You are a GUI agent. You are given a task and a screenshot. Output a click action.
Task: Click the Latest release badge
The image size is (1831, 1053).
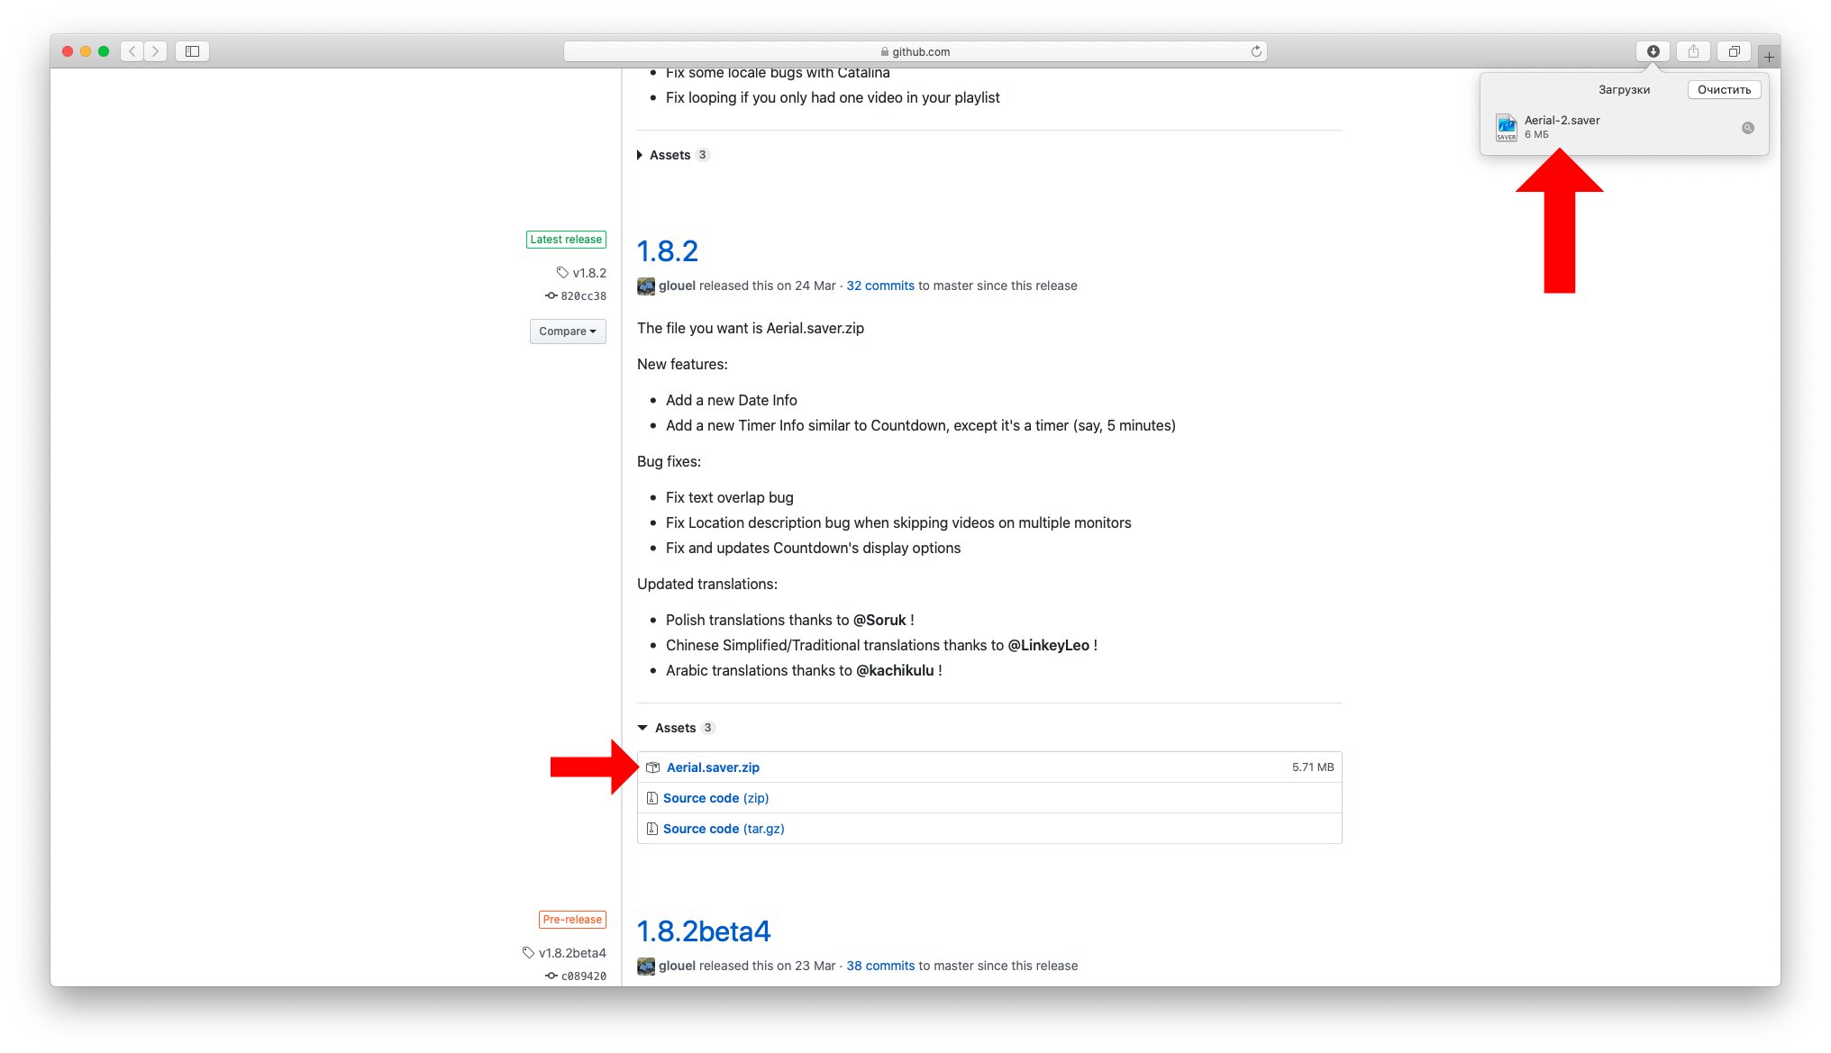[566, 240]
